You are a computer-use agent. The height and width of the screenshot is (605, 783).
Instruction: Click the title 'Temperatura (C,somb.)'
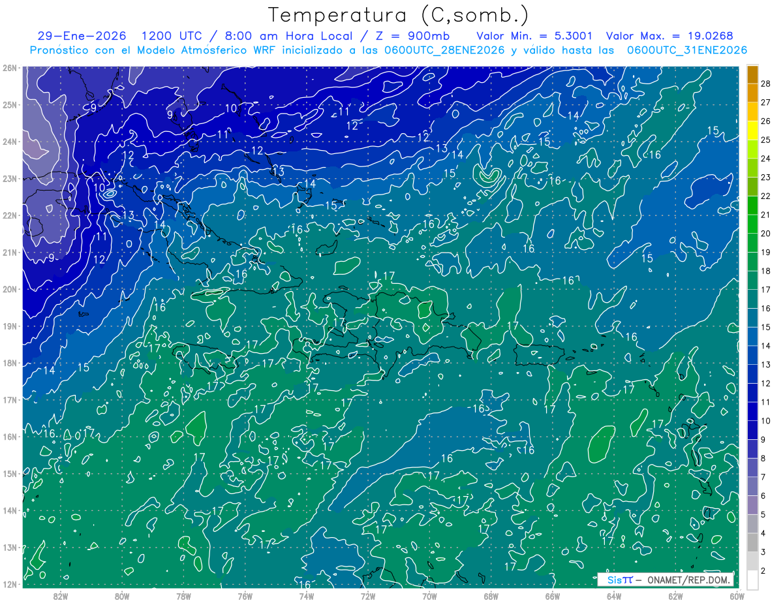(398, 15)
